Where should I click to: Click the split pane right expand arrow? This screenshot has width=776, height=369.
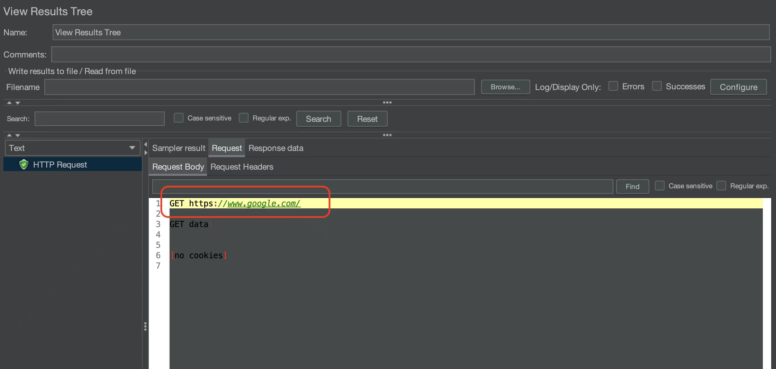click(x=146, y=152)
